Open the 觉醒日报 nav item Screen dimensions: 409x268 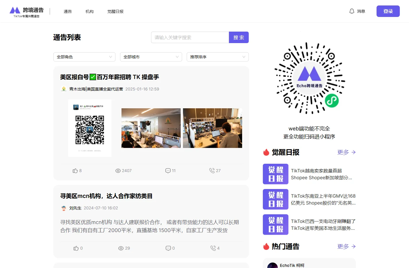pos(115,11)
